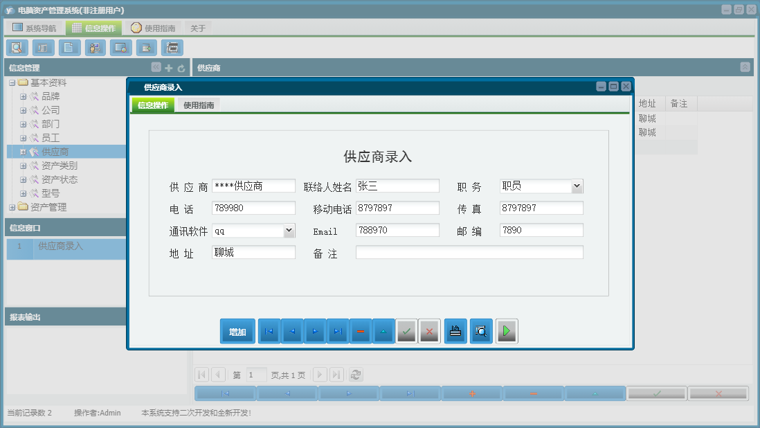
Task: Click the film strip toolbar icon
Action: (x=172, y=48)
